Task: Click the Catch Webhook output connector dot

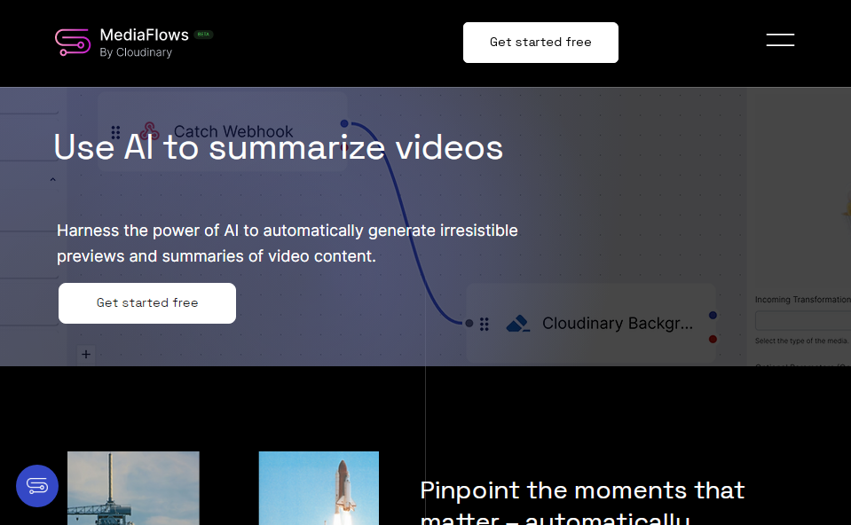Action: pos(344,123)
